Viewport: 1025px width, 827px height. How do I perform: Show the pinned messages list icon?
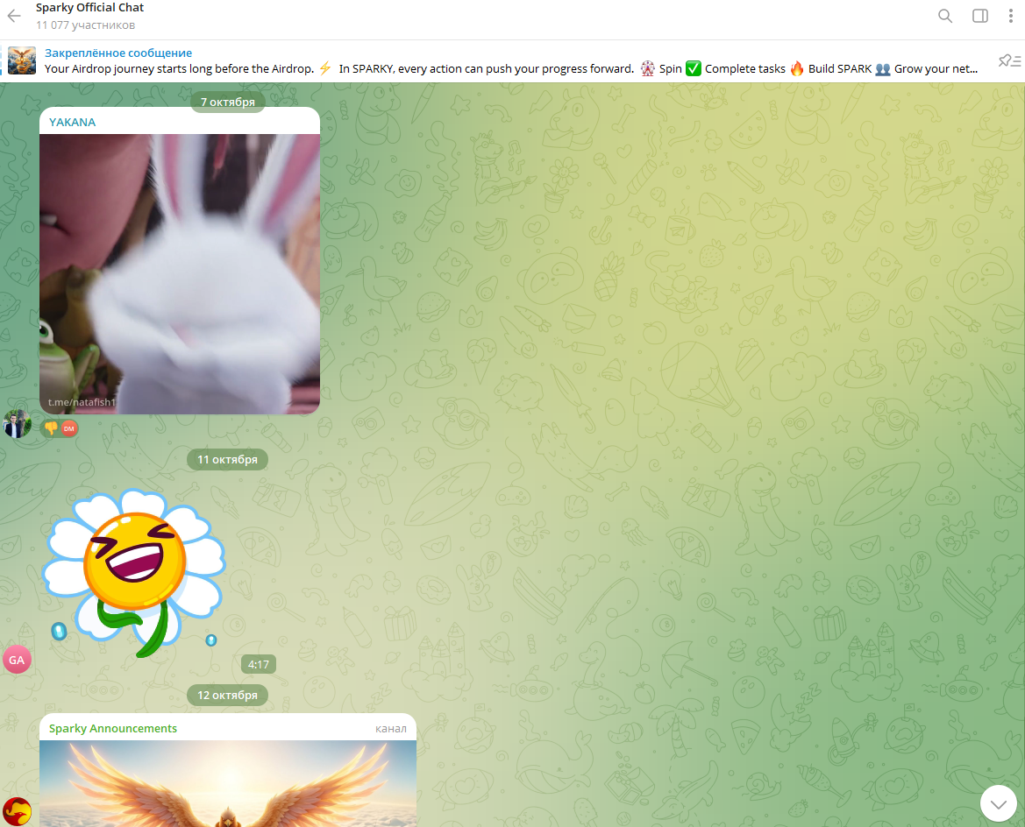[1009, 60]
